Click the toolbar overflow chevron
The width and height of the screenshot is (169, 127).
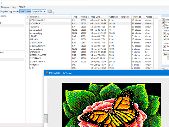54,13
